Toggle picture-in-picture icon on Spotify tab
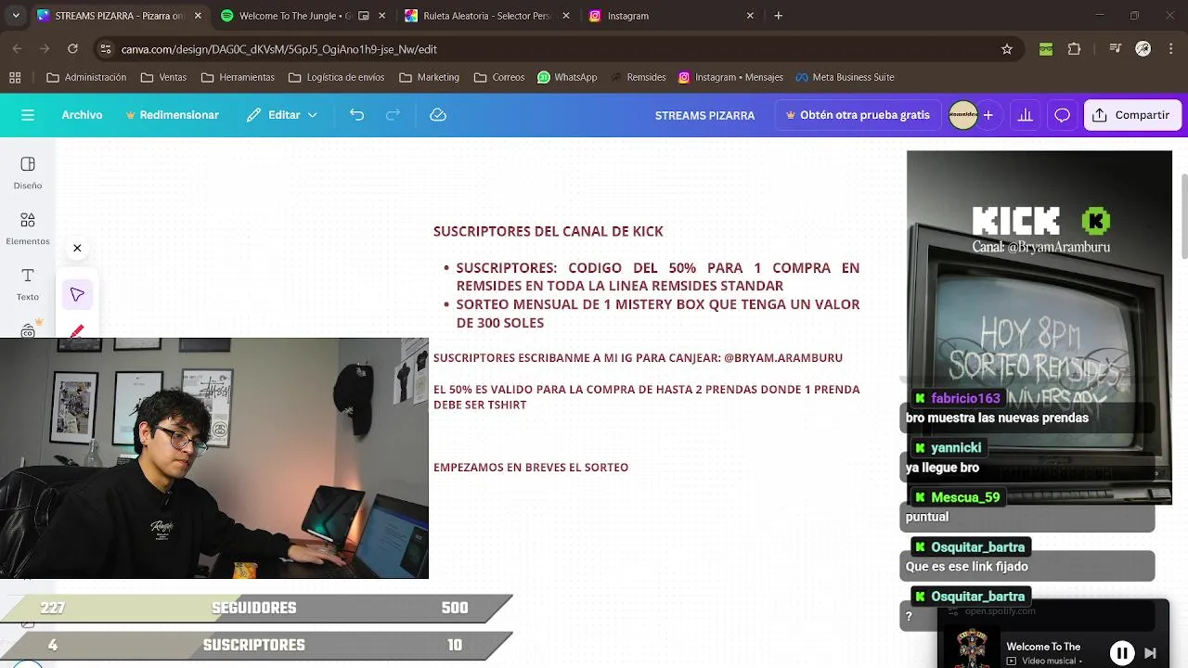This screenshot has width=1188, height=668. [x=364, y=16]
